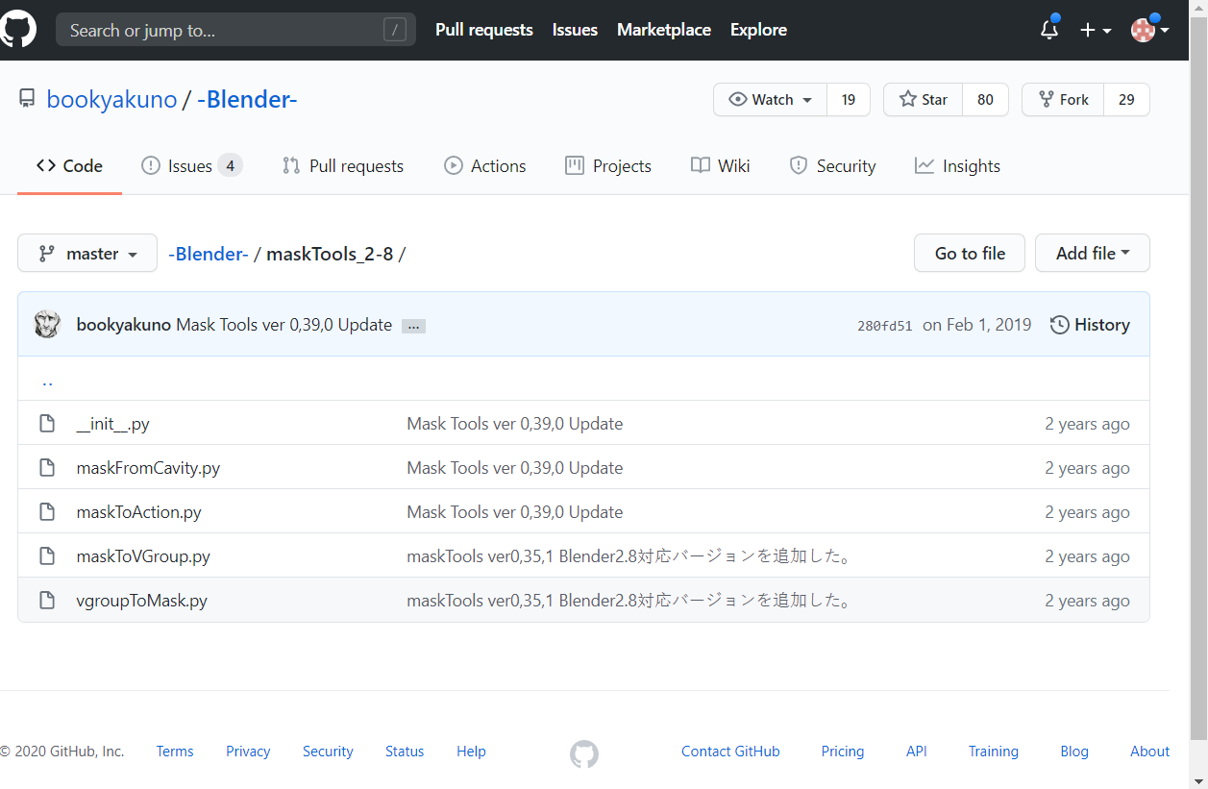
Task: Click the Go to file button
Action: pyautogui.click(x=970, y=253)
